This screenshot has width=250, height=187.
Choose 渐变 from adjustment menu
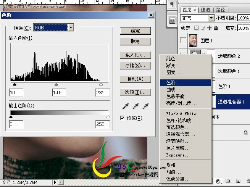click(x=185, y=66)
